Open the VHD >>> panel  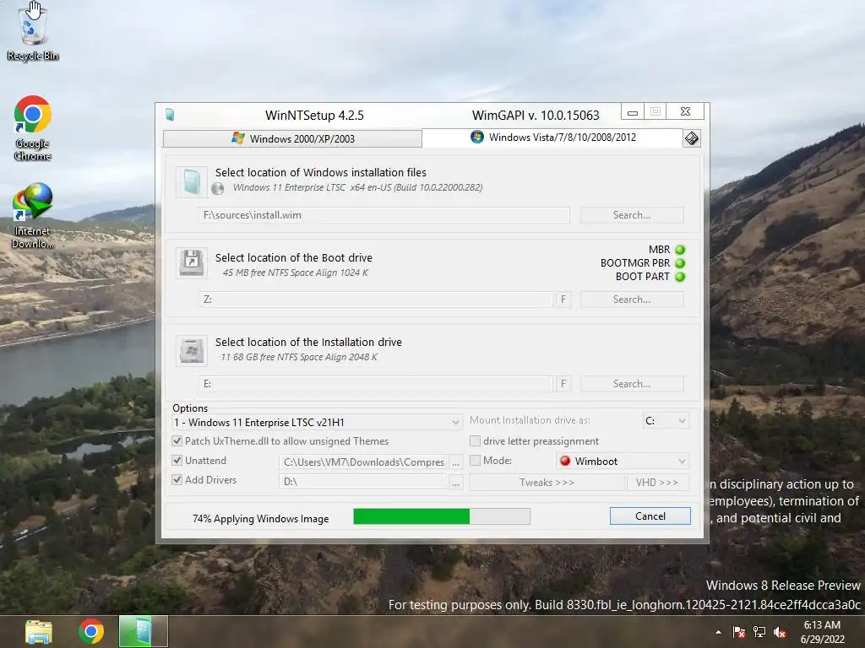coord(656,482)
